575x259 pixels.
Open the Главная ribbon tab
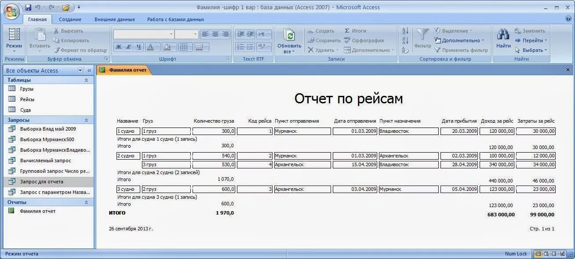37,19
